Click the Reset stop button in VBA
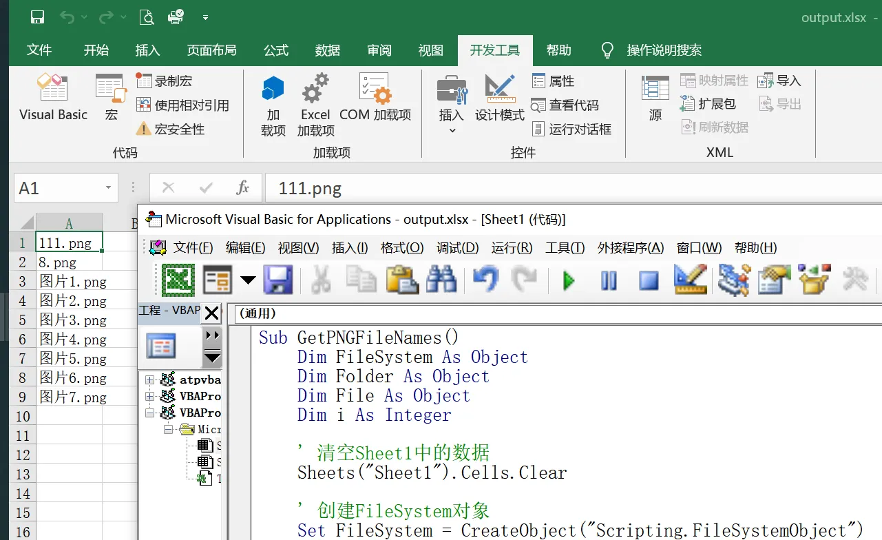882x540 pixels. click(649, 280)
